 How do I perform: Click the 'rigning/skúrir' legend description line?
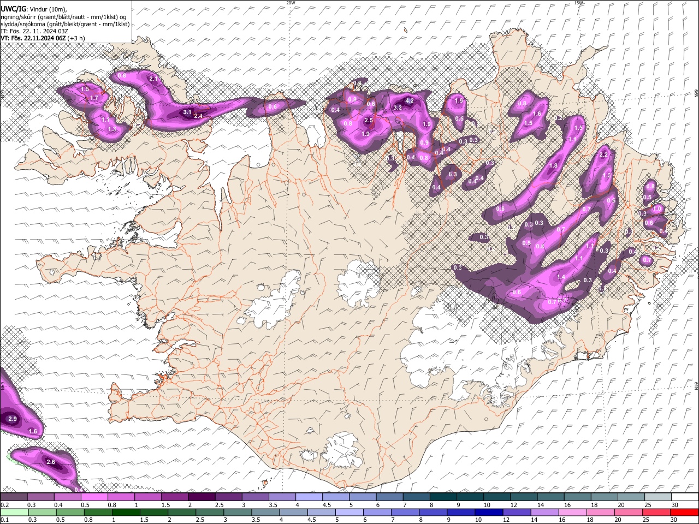pos(63,17)
